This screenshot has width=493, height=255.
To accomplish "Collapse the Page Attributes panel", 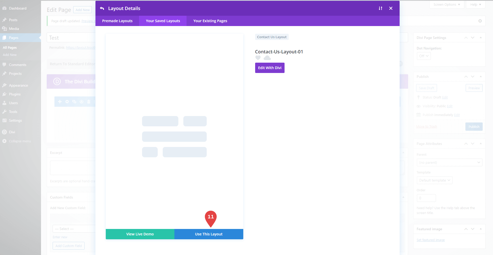I will (x=481, y=144).
